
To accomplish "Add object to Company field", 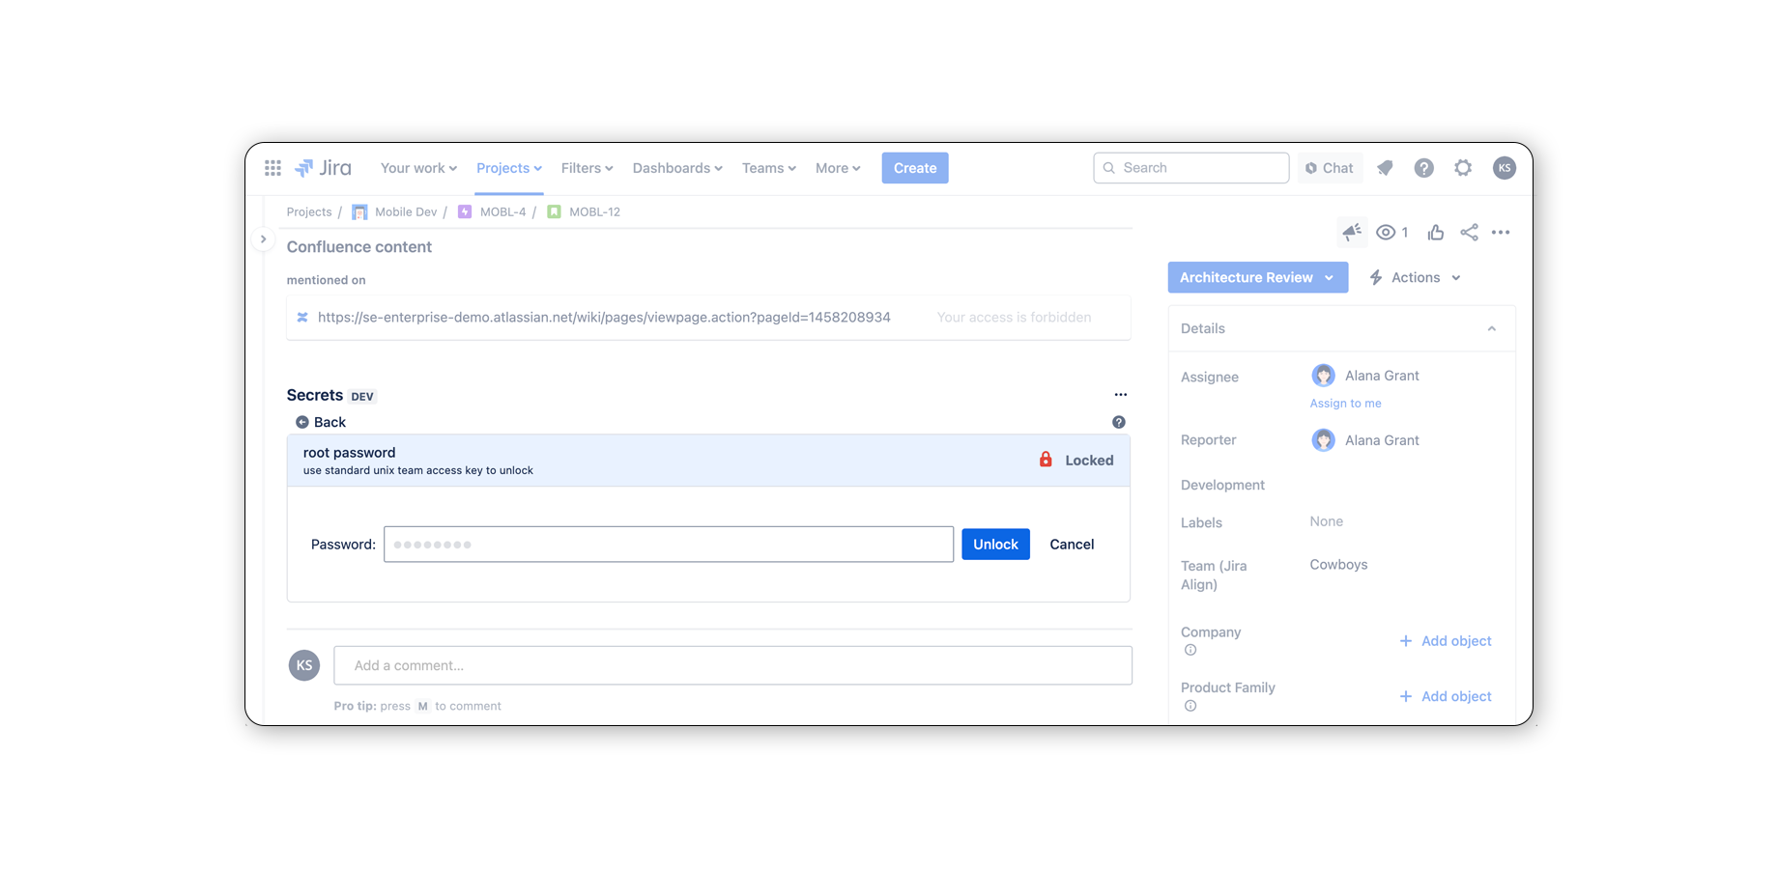I will click(x=1445, y=641).
